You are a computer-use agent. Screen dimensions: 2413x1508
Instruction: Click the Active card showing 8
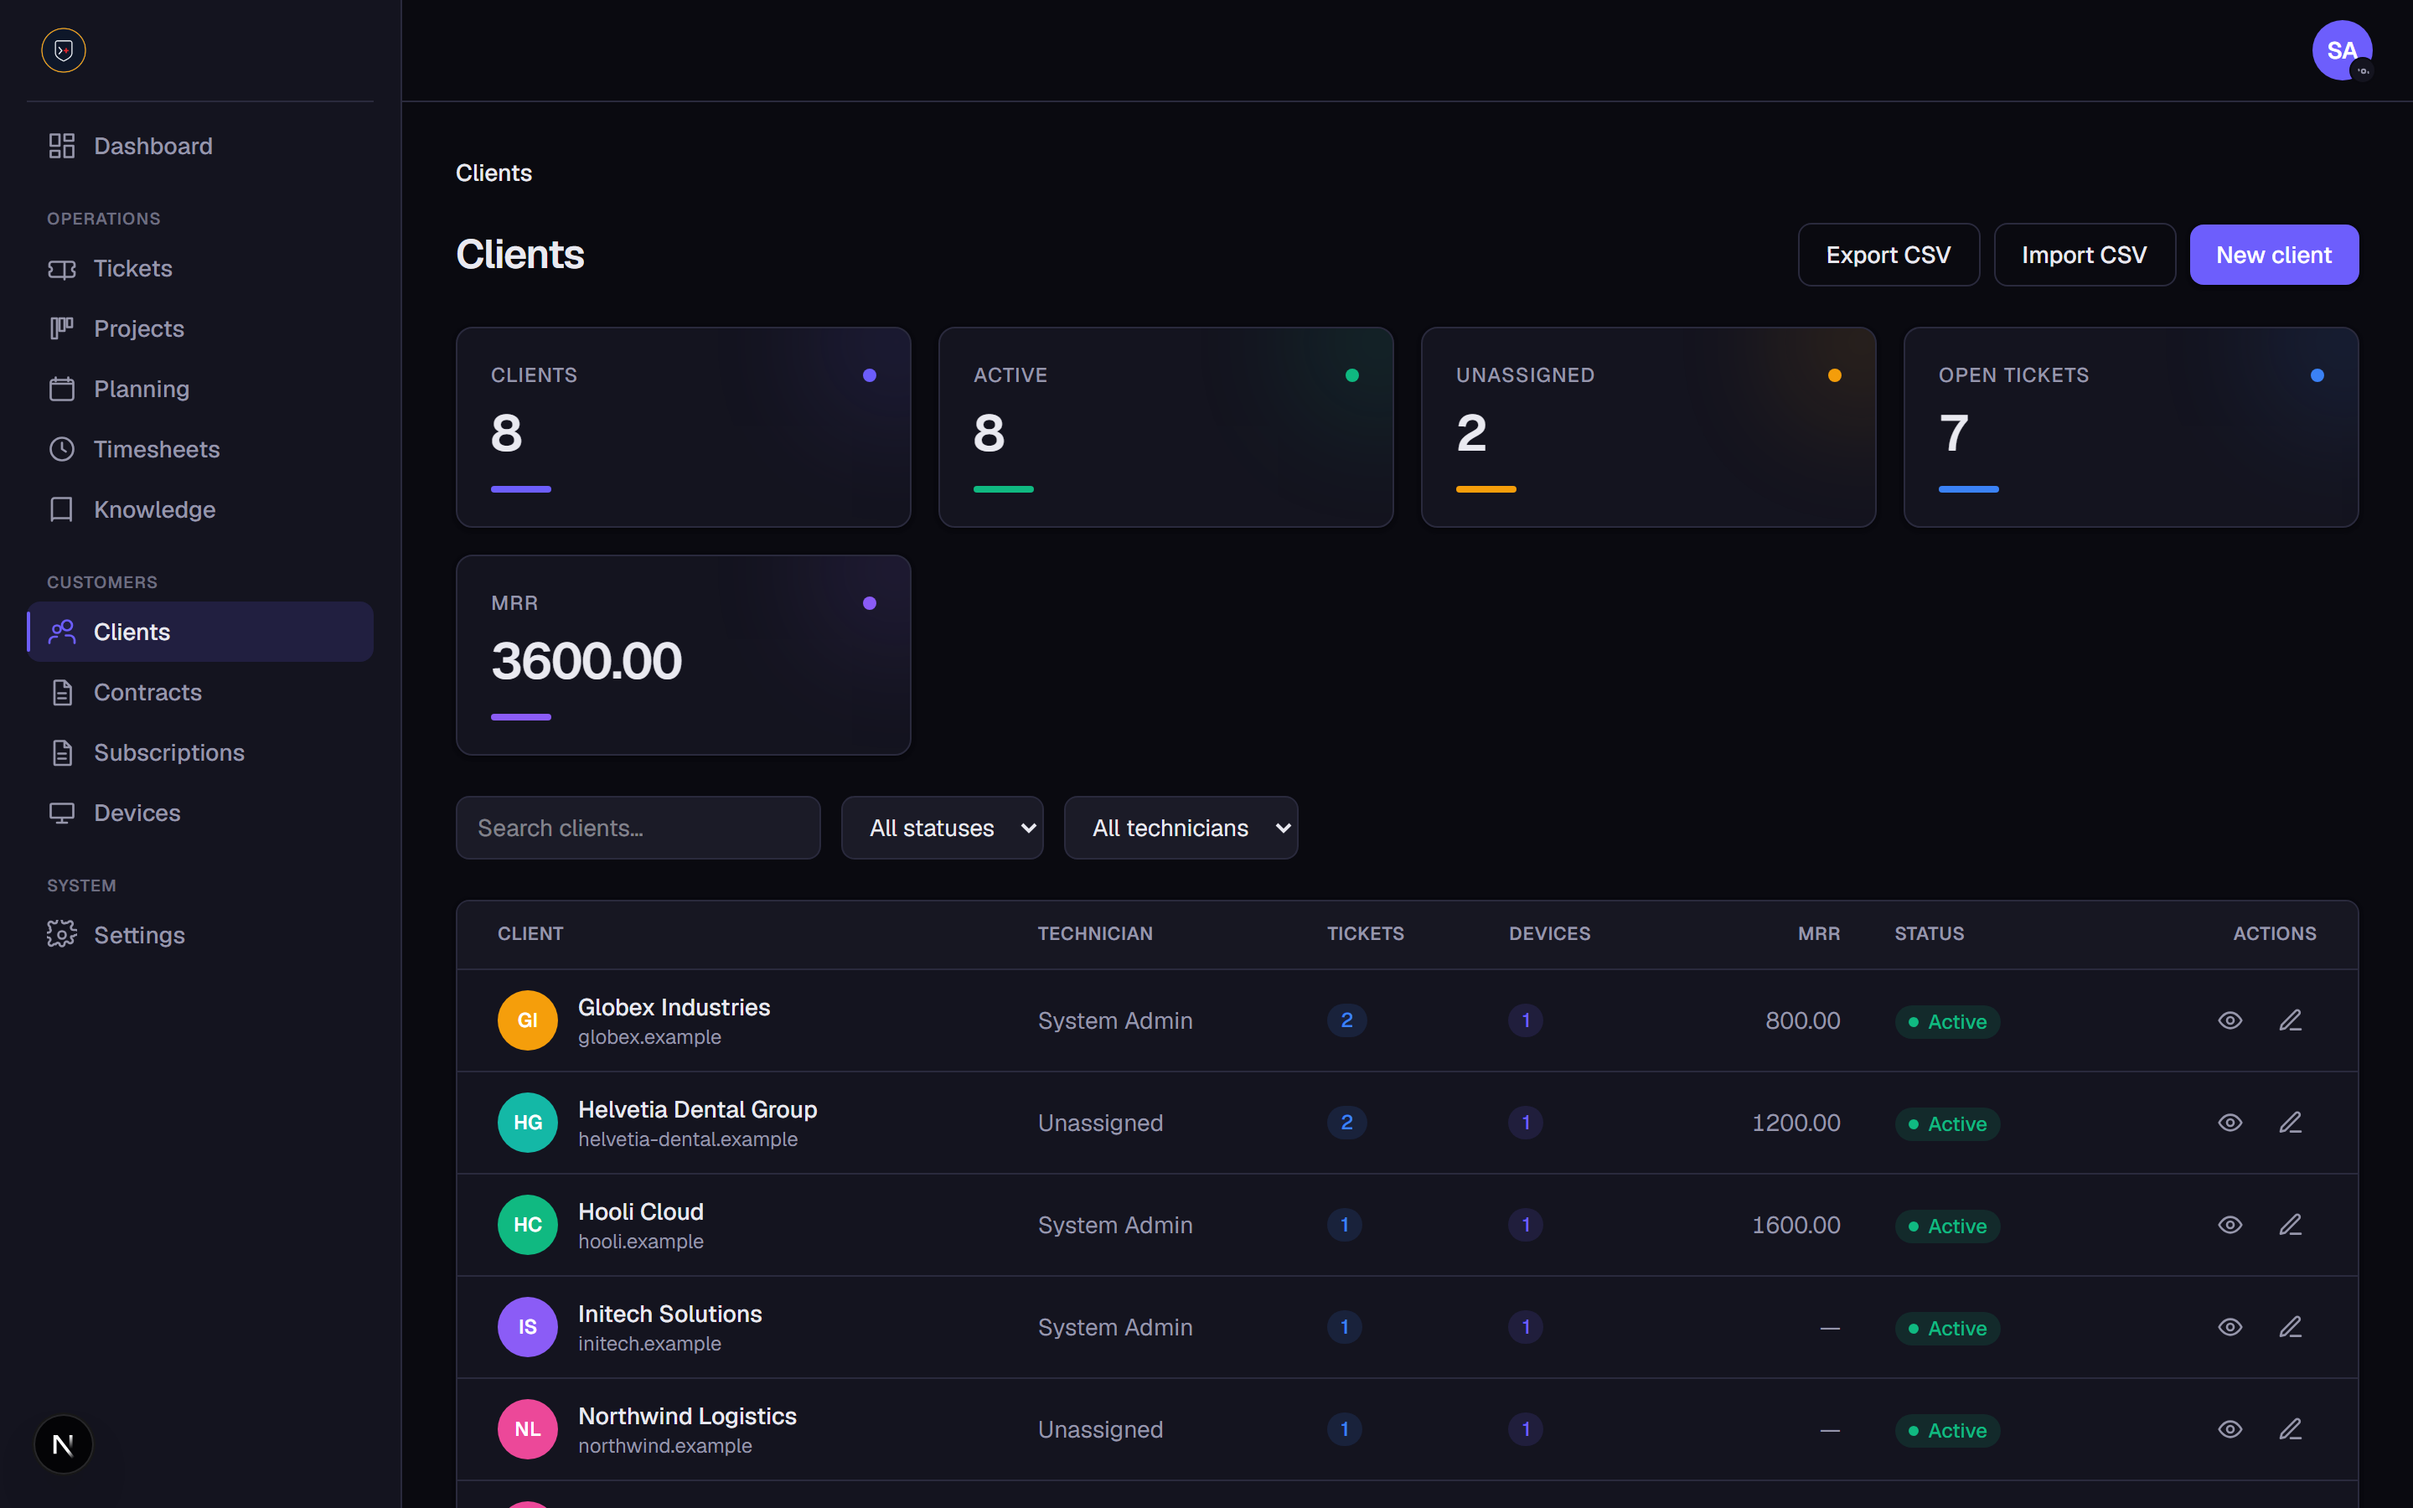pos(1165,427)
